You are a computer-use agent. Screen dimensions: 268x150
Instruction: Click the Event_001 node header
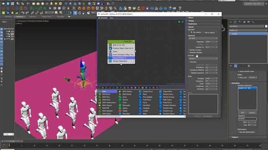click(121, 42)
